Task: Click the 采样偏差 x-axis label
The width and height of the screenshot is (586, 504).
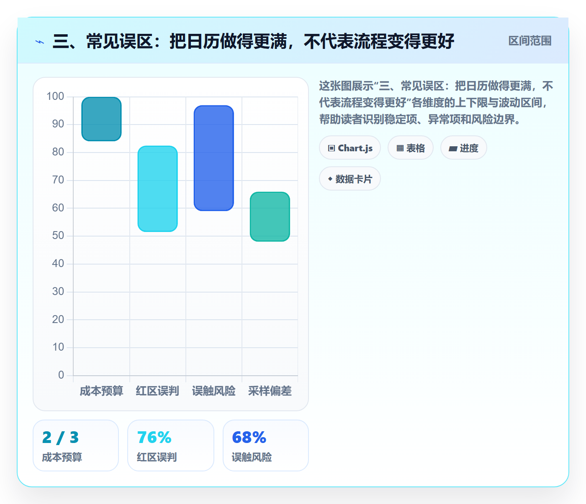Action: coord(270,391)
